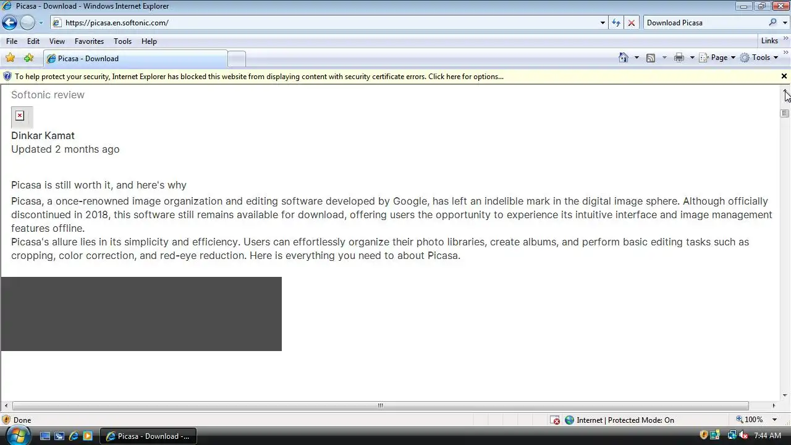Open the Tools menu in menu bar
The height and width of the screenshot is (445, 791).
point(122,41)
